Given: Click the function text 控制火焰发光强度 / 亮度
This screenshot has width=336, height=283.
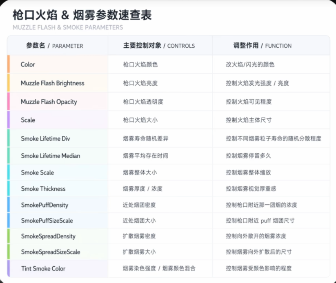Looking at the screenshot, I should tap(258, 83).
